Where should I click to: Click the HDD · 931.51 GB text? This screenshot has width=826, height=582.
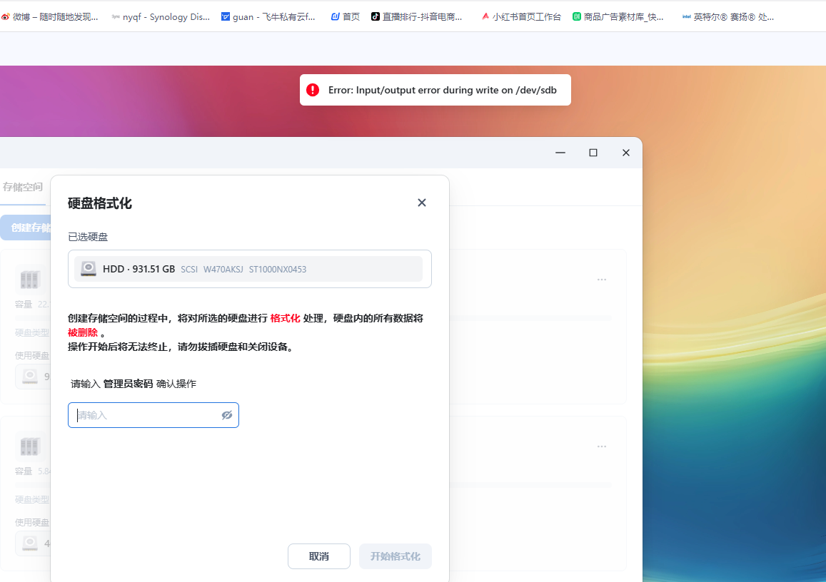(138, 269)
